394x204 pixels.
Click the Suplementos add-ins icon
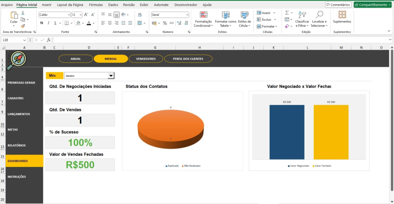342,15
